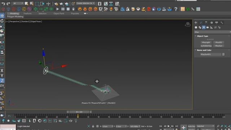
Task: Switch to the Utilities wrench tab
Action: point(222,22)
